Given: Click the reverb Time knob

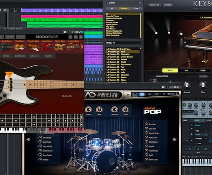Looking at the screenshot, I should (203, 85).
